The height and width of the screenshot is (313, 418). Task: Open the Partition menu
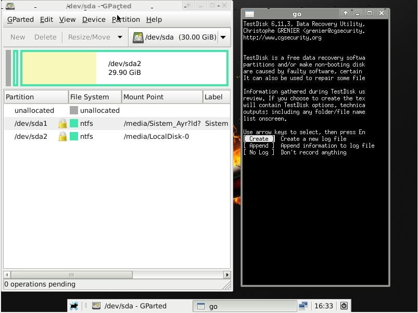[x=125, y=19]
